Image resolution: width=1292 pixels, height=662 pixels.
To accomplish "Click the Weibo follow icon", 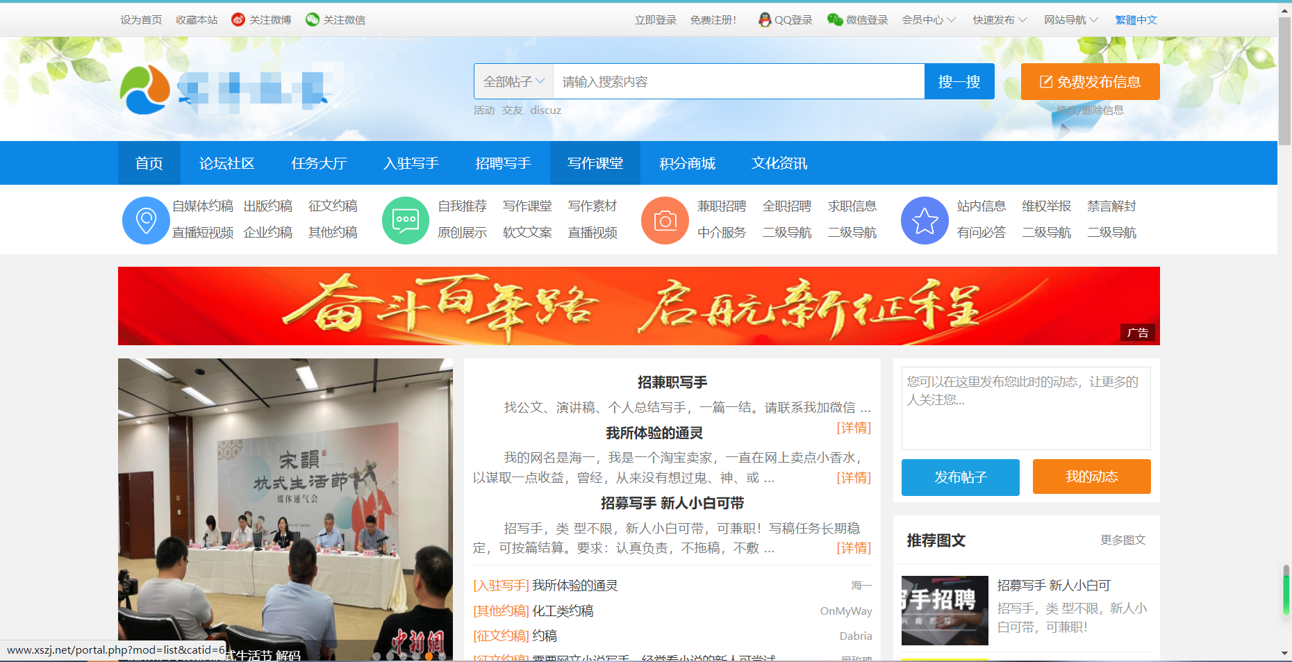I will tap(238, 20).
